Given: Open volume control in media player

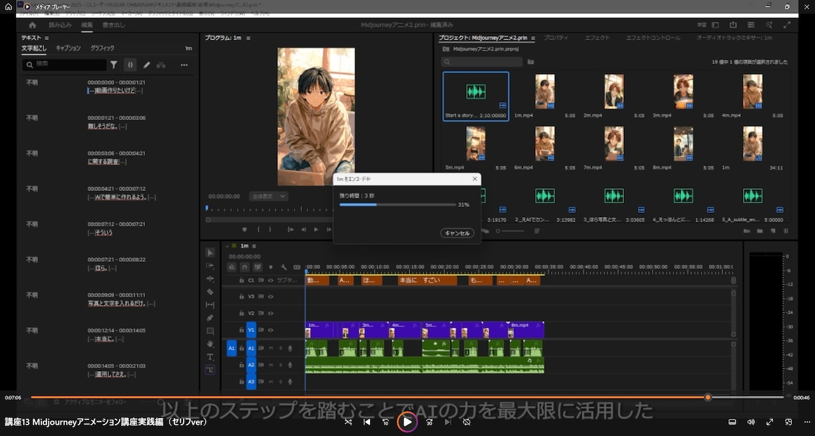Looking at the screenshot, I should (751, 422).
